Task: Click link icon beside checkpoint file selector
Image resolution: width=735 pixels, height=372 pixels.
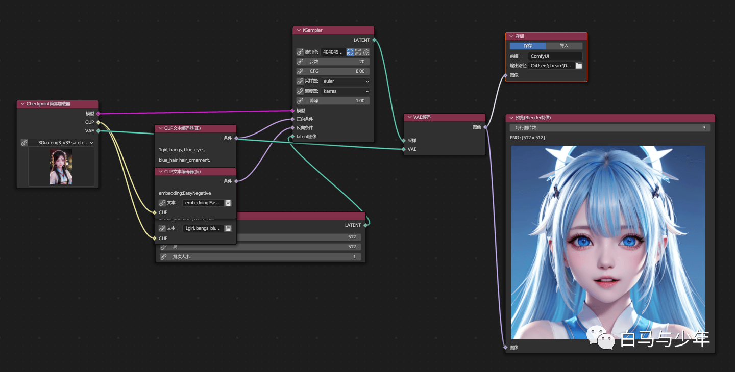Action: click(24, 143)
